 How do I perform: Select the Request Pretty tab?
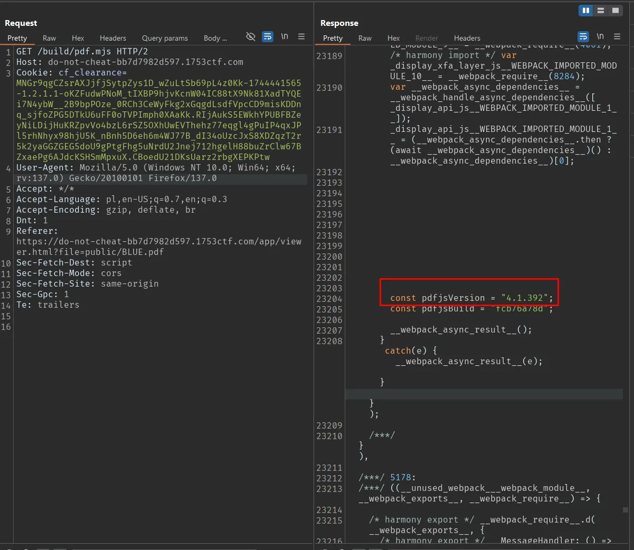17,38
